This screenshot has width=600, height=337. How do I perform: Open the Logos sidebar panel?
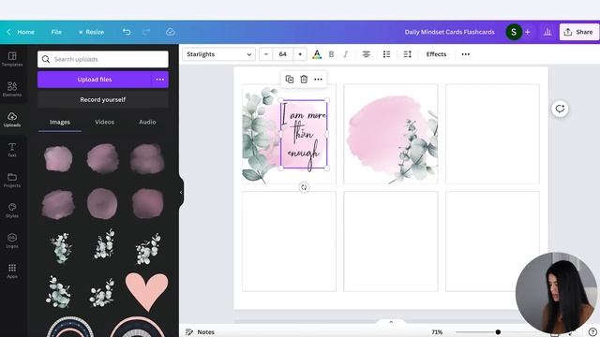(x=12, y=241)
